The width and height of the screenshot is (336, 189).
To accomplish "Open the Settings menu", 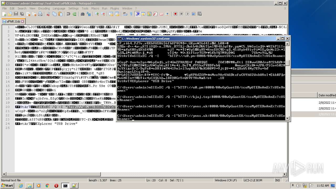I will point(73,8).
